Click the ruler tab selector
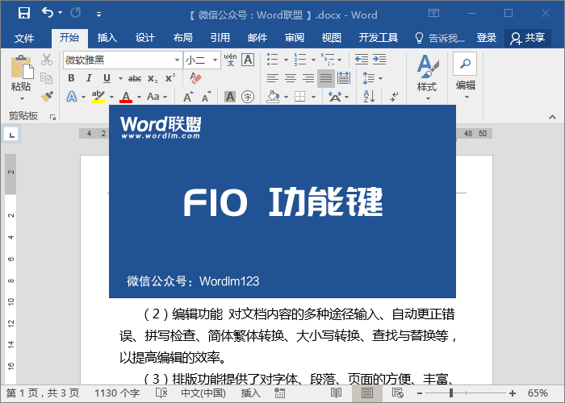The width and height of the screenshot is (565, 403). pyautogui.click(x=12, y=135)
